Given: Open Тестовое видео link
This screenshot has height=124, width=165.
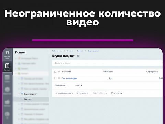Looking at the screenshot, I should 69,78.
